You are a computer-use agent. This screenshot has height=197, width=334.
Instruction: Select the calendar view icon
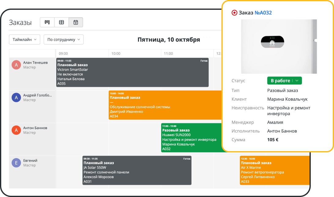pyautogui.click(x=76, y=22)
